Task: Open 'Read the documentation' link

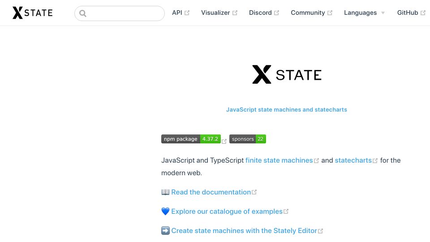Action: [x=211, y=192]
